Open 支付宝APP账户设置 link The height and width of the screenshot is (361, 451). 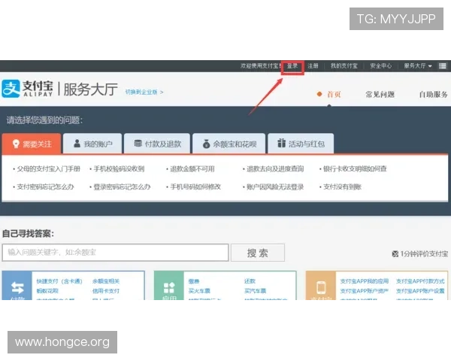[x=420, y=291]
